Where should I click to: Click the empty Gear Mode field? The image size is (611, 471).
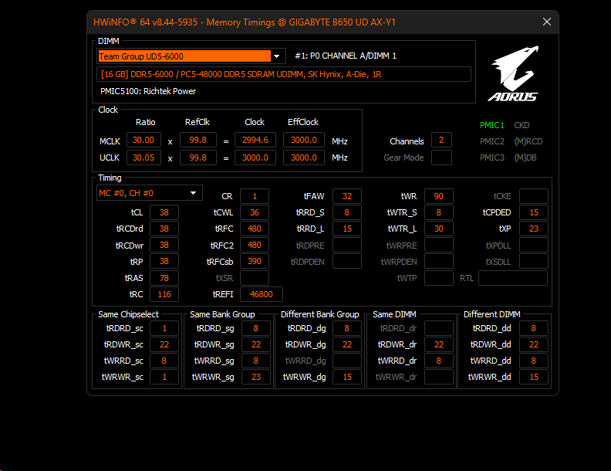pyautogui.click(x=441, y=158)
